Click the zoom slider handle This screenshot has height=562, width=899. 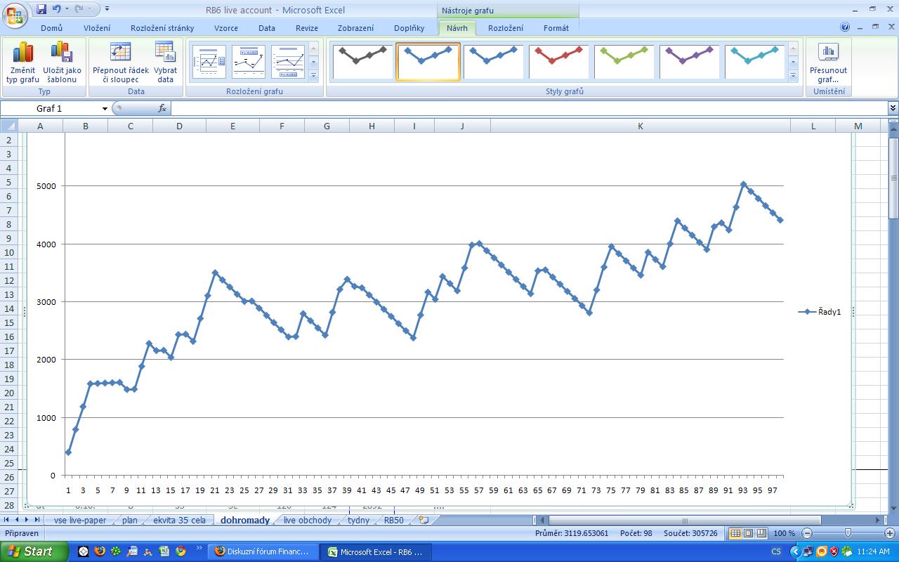point(848,533)
